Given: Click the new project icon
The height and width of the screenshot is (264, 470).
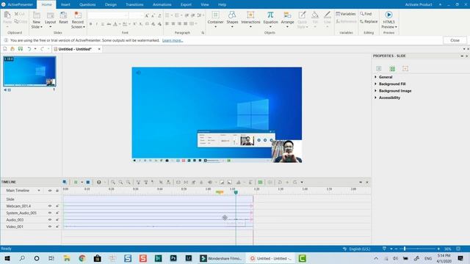Looking at the screenshot, I should (5, 49).
